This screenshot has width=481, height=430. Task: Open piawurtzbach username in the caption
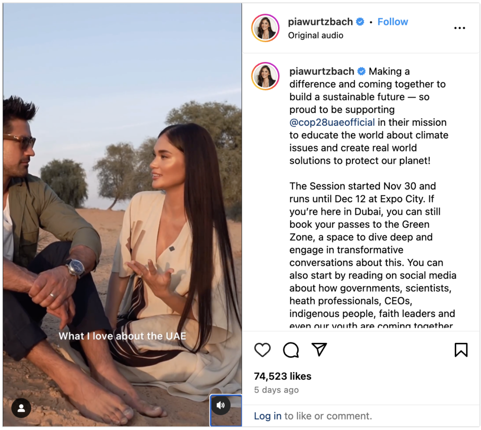pyautogui.click(x=321, y=71)
